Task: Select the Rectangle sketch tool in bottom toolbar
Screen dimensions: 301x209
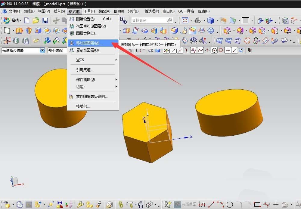Action: pos(257,204)
